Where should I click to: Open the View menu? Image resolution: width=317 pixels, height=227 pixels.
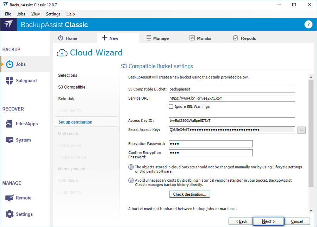[x=35, y=14]
